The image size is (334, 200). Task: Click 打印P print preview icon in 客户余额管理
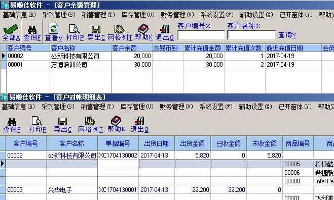[75, 29]
